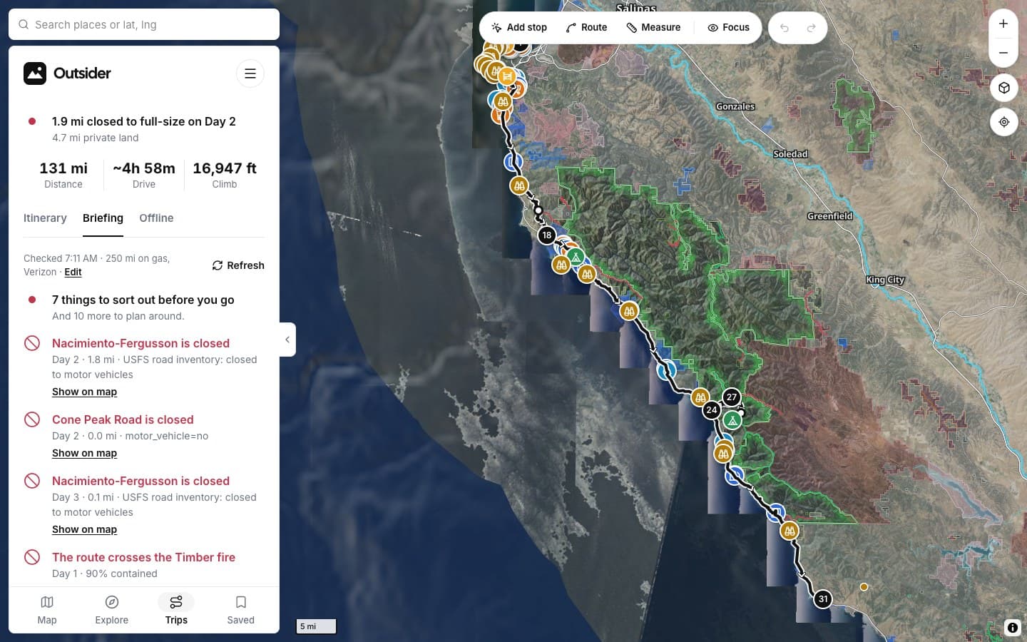Viewport: 1027px width, 642px height.
Task: Select waypoint marker 18 on map
Action: tap(546, 235)
